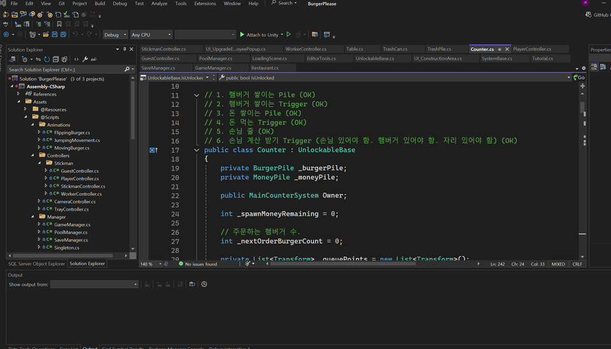The height and width of the screenshot is (349, 611).
Task: Toggle pin on Counter.cs tab
Action: click(500, 49)
